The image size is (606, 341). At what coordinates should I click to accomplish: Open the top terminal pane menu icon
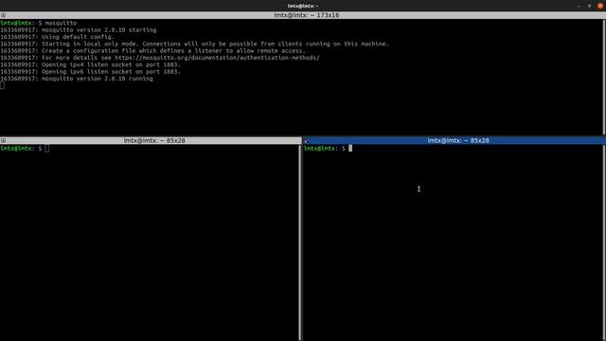click(3, 15)
